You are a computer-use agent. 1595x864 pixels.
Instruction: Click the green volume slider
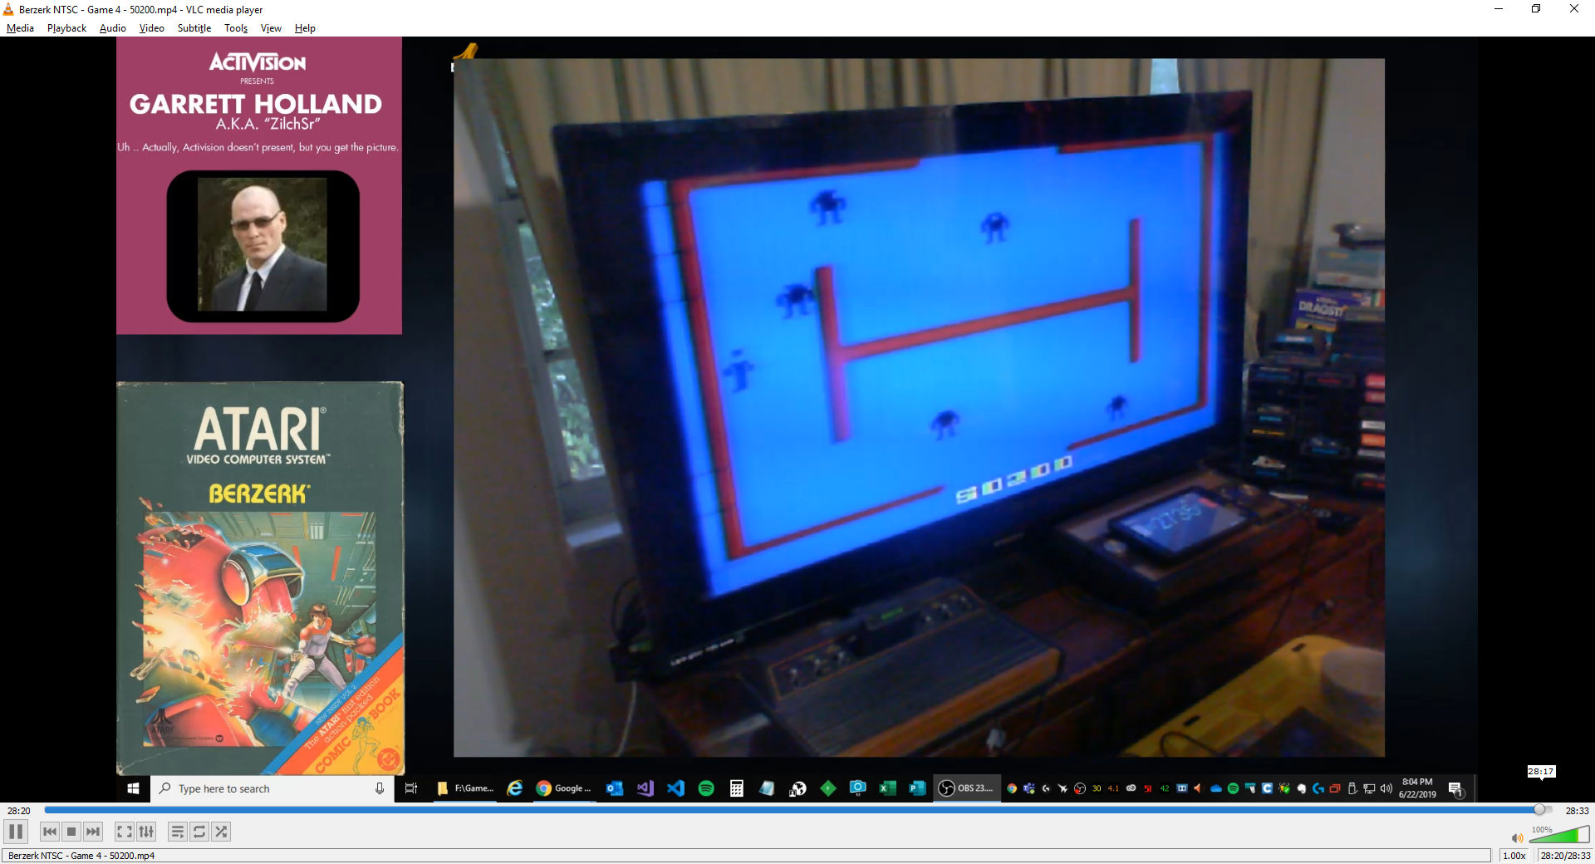1558,836
